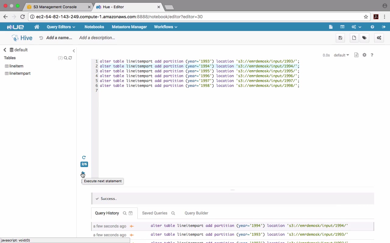Open the Metastore Manager link
390x243 pixels.
point(129,27)
